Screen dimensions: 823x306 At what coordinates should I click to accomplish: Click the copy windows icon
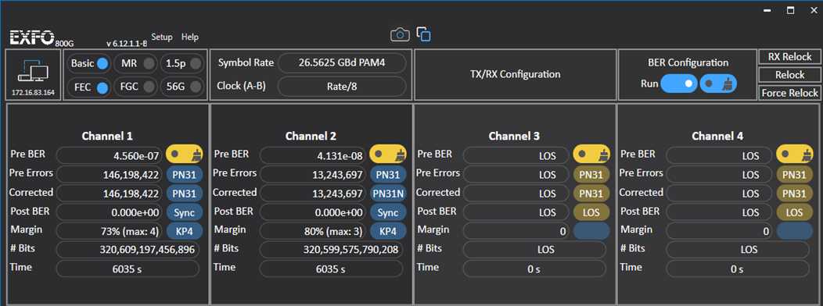pos(423,34)
